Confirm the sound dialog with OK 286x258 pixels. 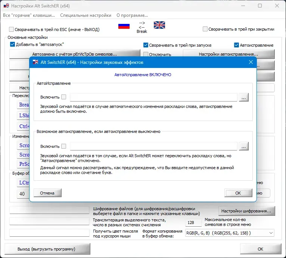pos(238,193)
